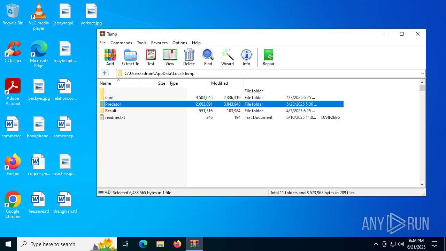Open the Microsoft Edge desktop shortcut
This screenshot has height=251, width=446.
coord(39,55)
